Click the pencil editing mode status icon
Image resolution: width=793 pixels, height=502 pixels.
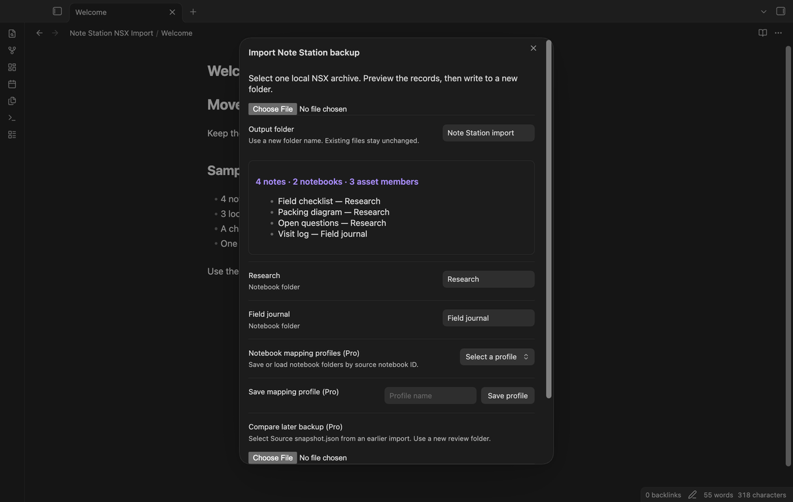point(693,495)
